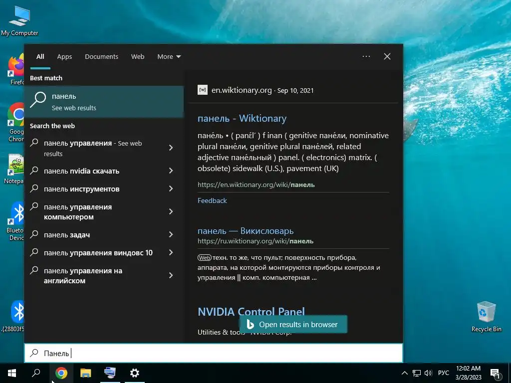The image size is (511, 383).
Task: Expand the arrow for 'панель задач'
Action: (171, 234)
